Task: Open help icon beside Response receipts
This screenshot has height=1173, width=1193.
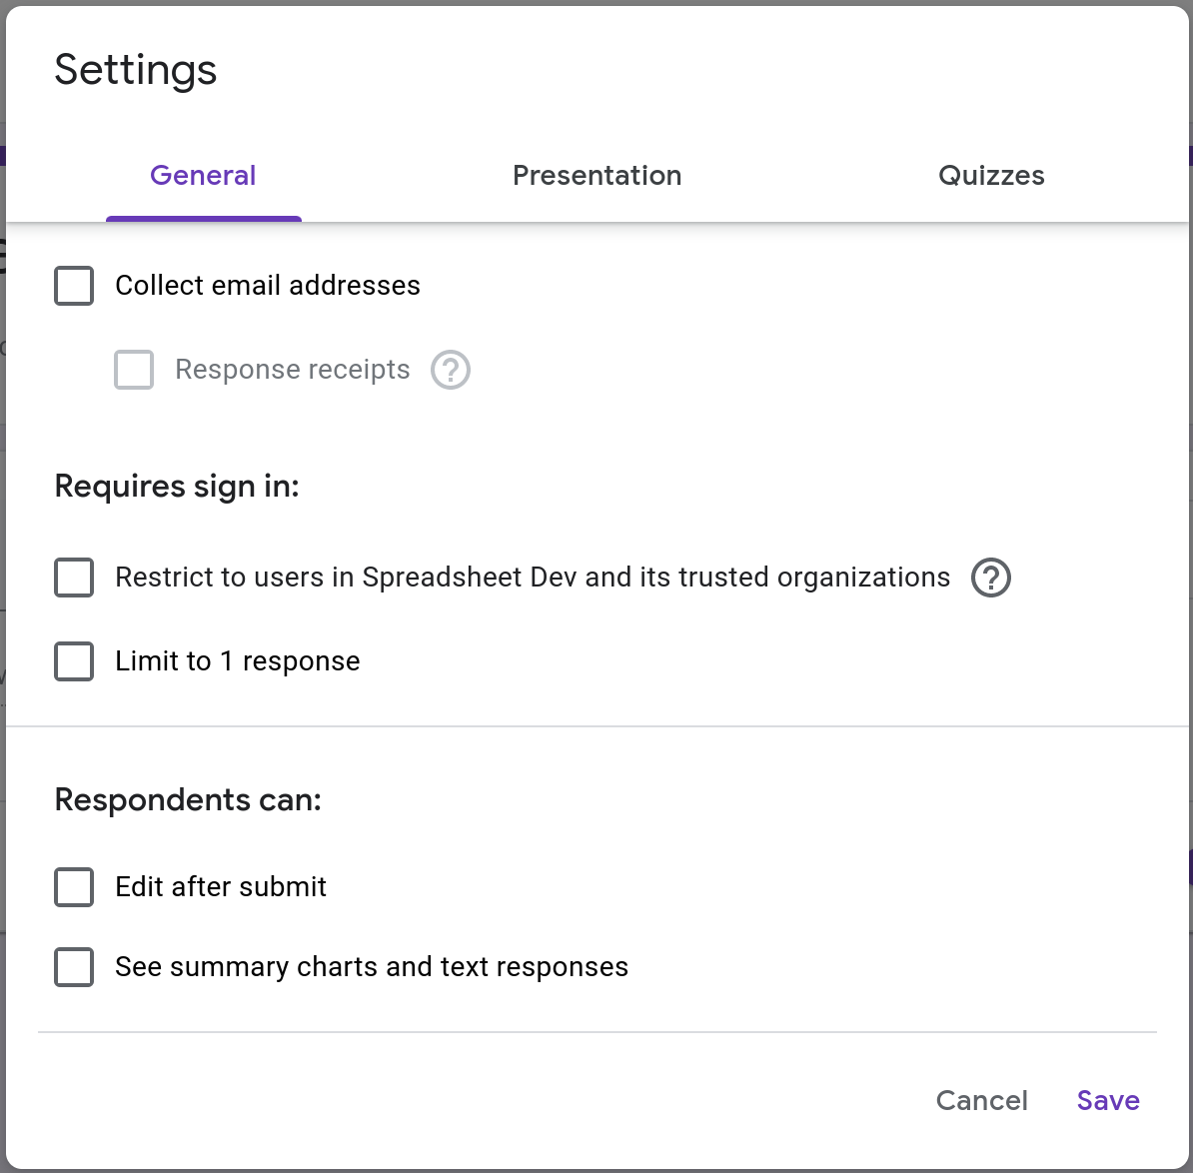Action: point(451,370)
